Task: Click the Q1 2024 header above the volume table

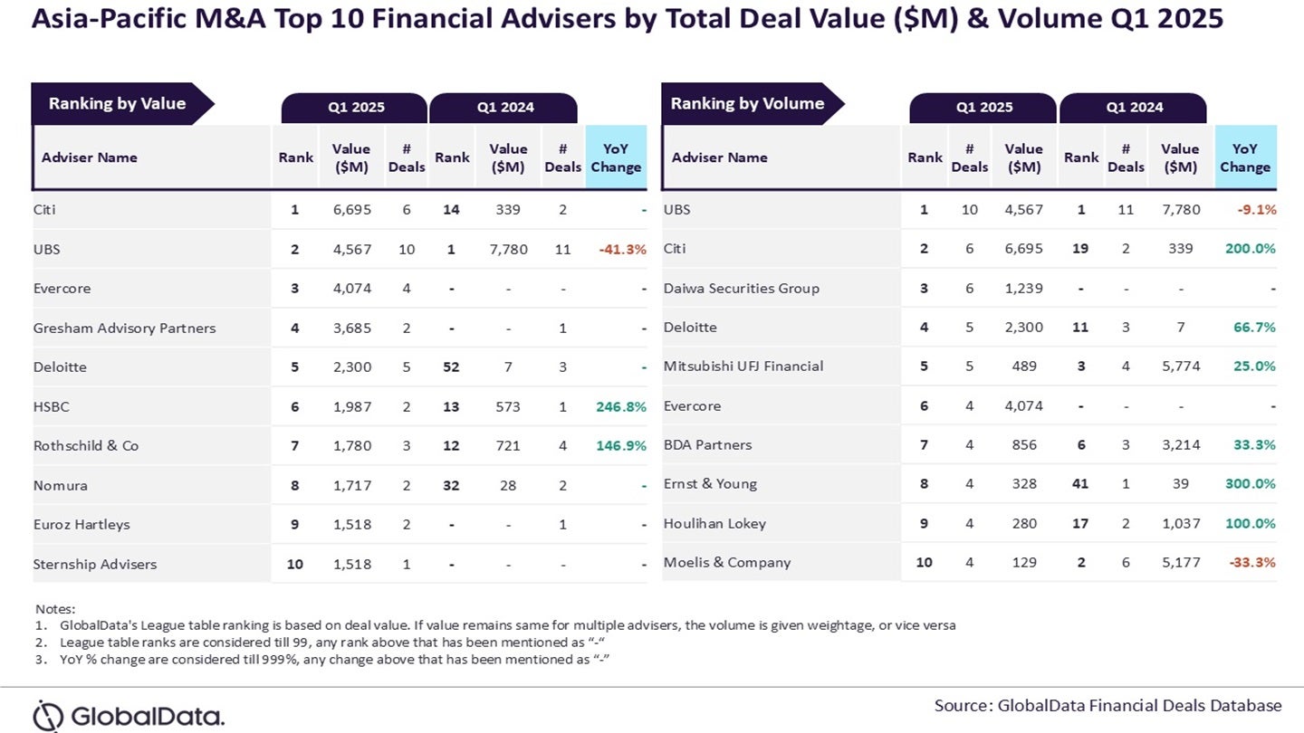Action: [x=1134, y=107]
